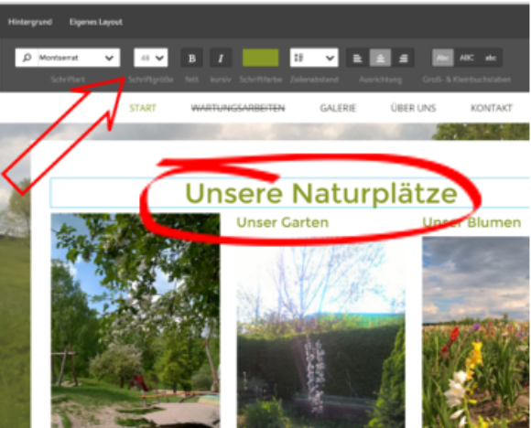
Task: Go to the GALERIE navigation link
Action: point(338,108)
